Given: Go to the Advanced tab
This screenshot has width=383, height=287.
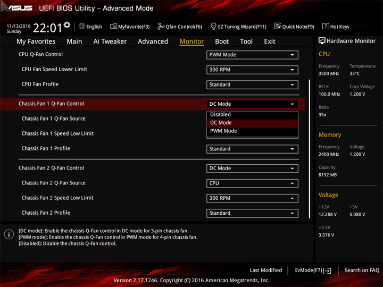Looking at the screenshot, I should pos(153,41).
